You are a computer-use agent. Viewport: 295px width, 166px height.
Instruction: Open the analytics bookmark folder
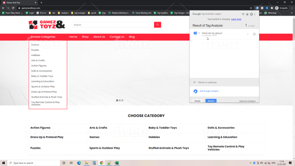point(63,13)
